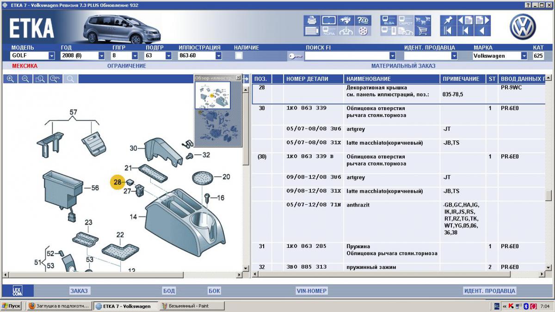The width and height of the screenshot is (555, 312).
Task: Select highlighted position 28 in illustration
Action: [x=117, y=182]
